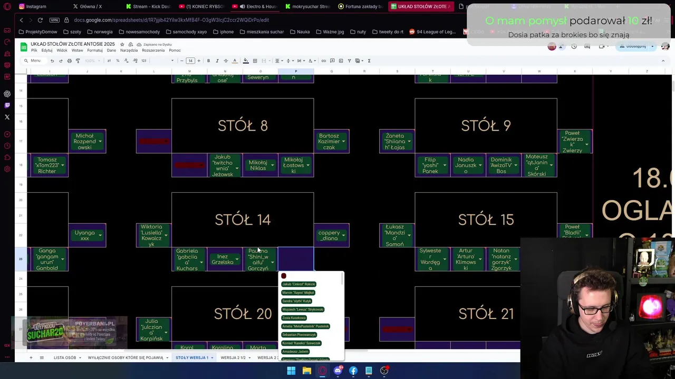The height and width of the screenshot is (379, 675).
Task: Click the functions sigma icon
Action: [369, 61]
